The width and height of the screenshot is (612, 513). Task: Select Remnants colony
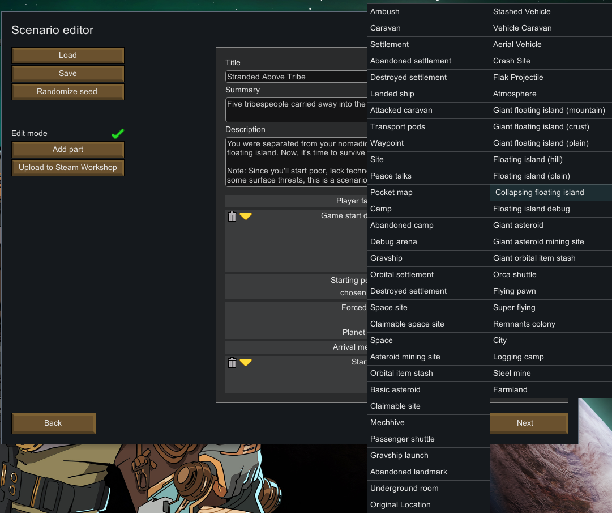[x=551, y=324]
